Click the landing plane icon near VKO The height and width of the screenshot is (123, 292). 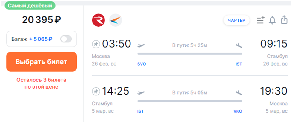click(x=238, y=92)
